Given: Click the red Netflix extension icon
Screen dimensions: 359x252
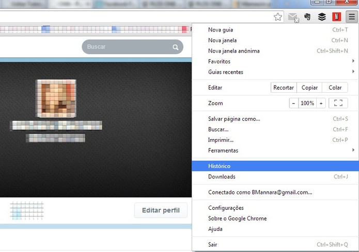Looking at the screenshot, I should (x=337, y=16).
